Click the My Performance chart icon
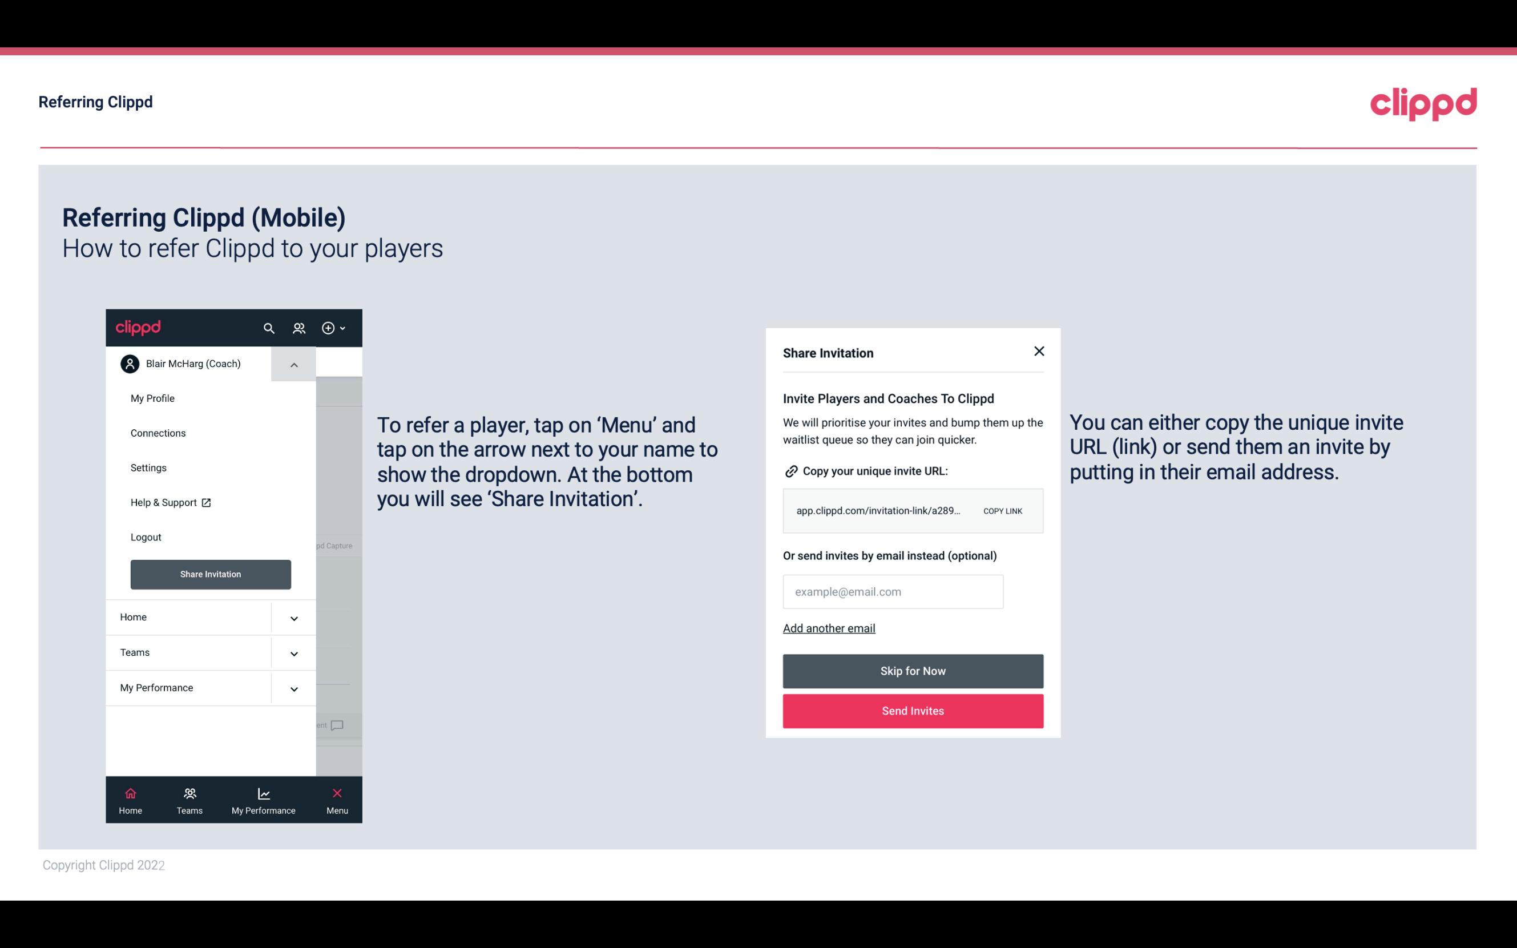Viewport: 1517px width, 948px height. [263, 793]
